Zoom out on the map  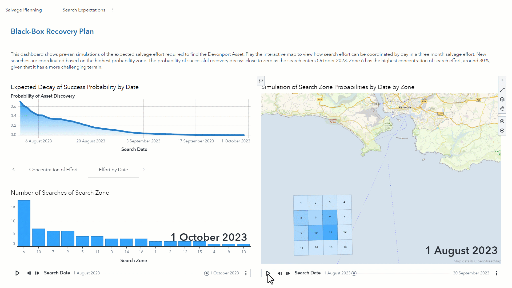pyautogui.click(x=502, y=131)
